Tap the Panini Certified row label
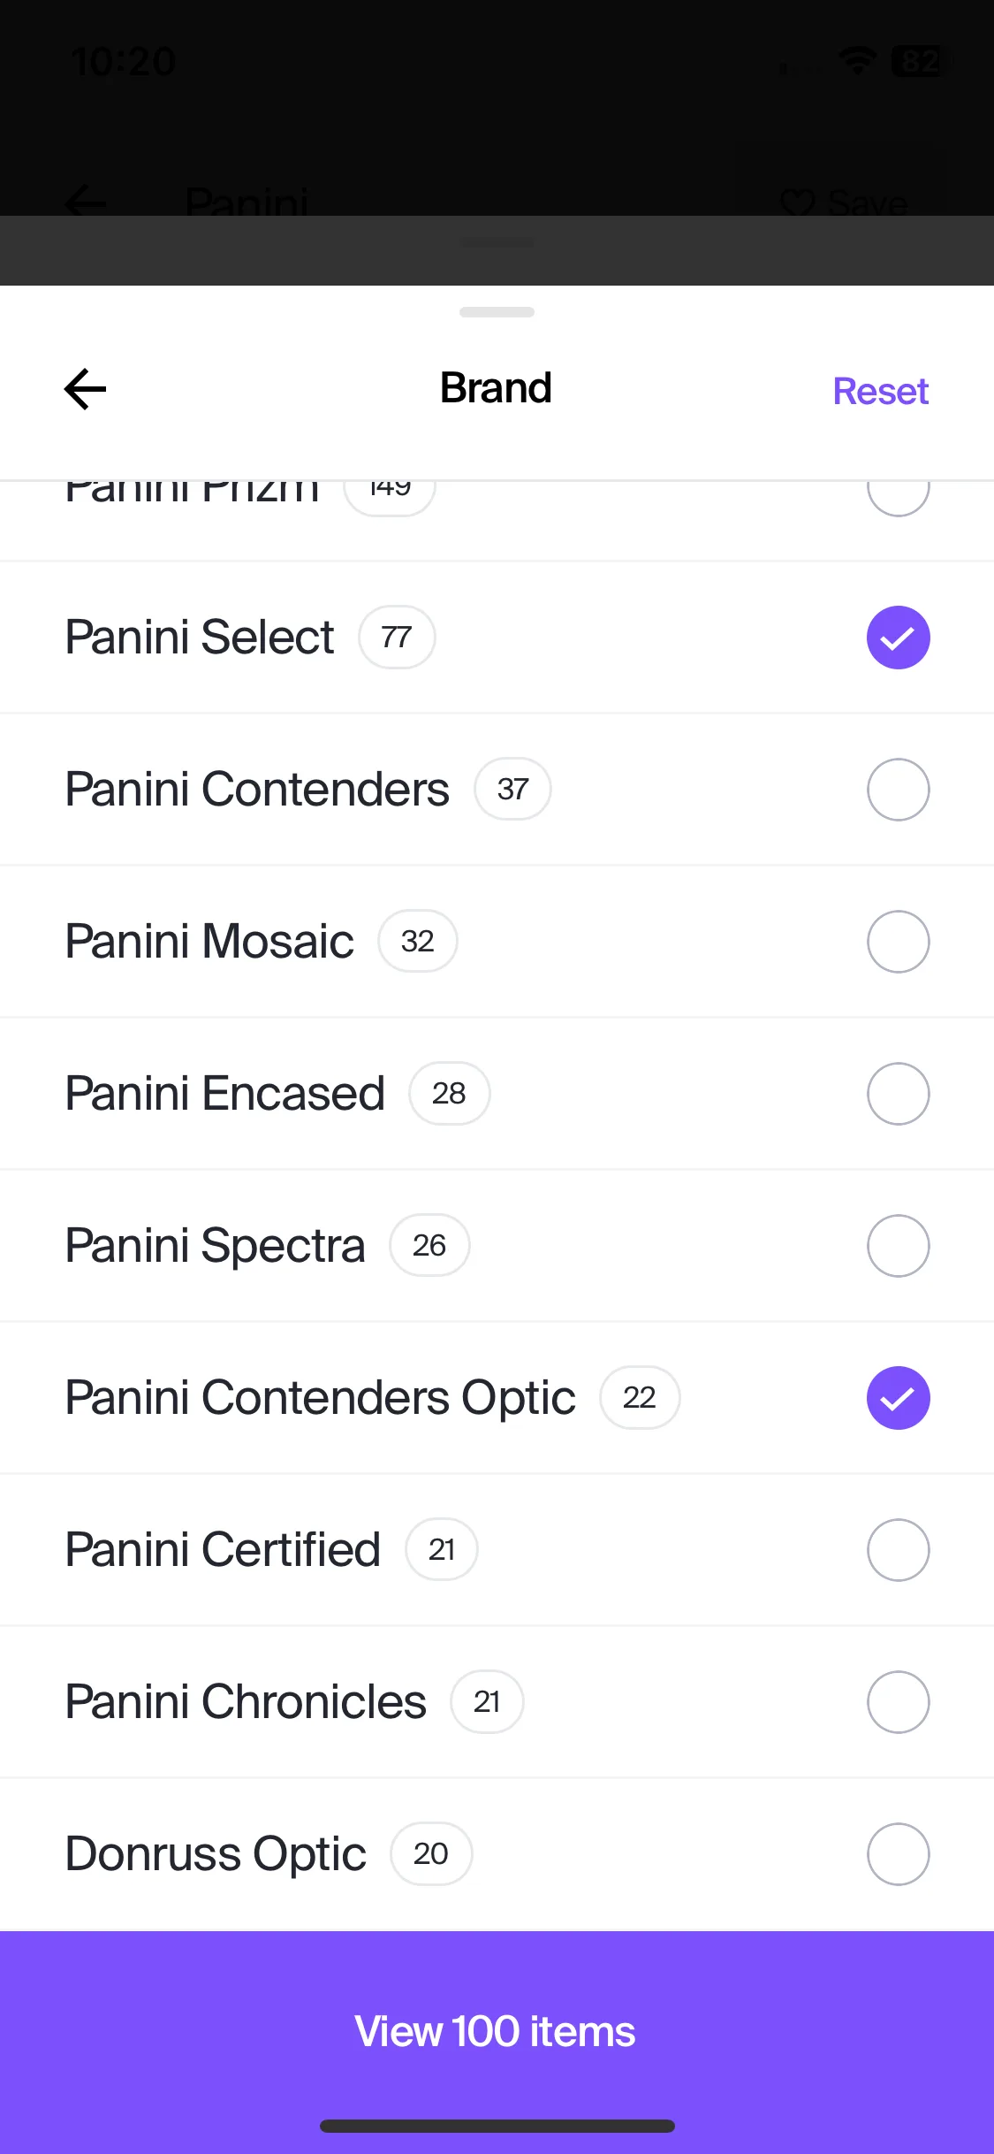The width and height of the screenshot is (994, 2154). (x=223, y=1549)
